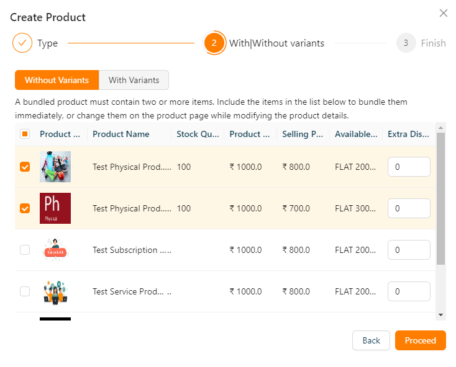Image resolution: width=456 pixels, height=367 pixels.
Task: Click the Test Service product icon
Action: tap(55, 291)
